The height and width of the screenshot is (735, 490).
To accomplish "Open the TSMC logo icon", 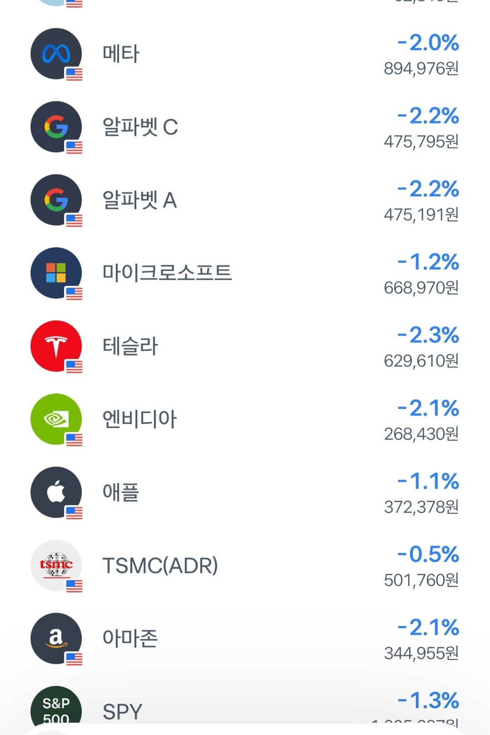I will 56,566.
